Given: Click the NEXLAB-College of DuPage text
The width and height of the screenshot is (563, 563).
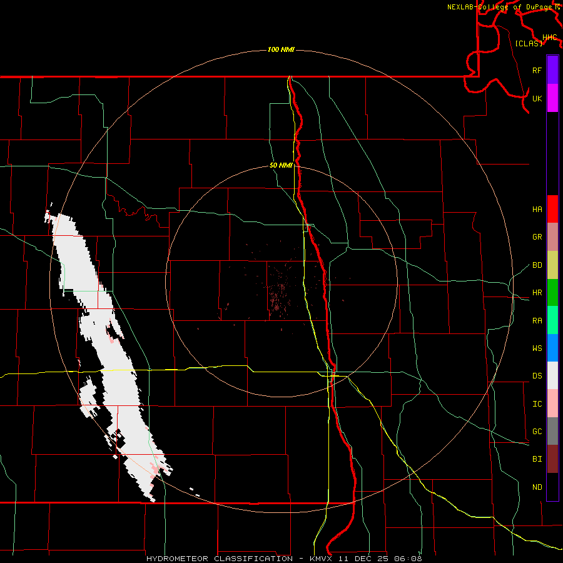Looking at the screenshot, I should 500,7.
